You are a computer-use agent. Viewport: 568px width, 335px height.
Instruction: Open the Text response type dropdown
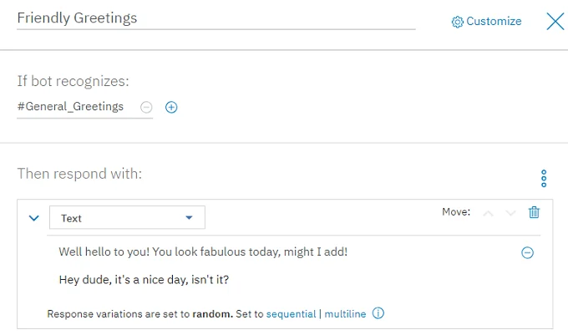(x=127, y=218)
